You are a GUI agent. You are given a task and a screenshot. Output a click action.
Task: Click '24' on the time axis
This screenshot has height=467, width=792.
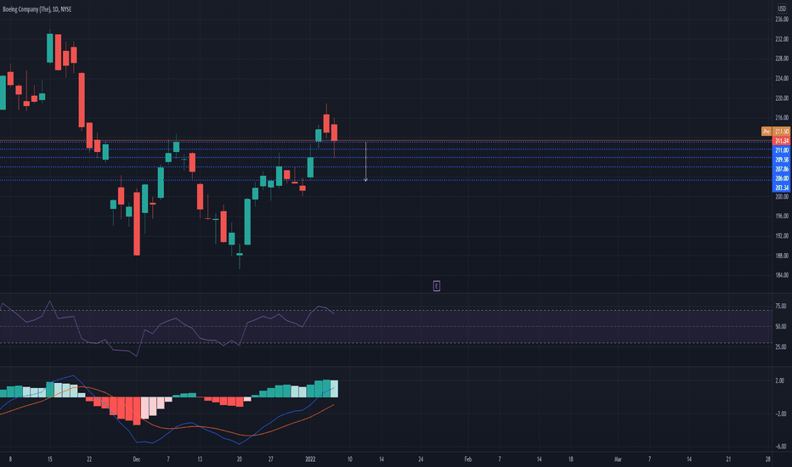pos(421,459)
